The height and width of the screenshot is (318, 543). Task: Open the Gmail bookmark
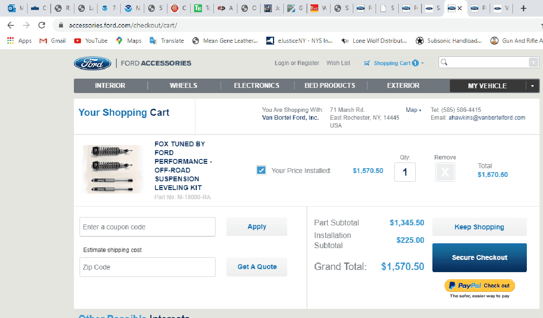pos(52,41)
